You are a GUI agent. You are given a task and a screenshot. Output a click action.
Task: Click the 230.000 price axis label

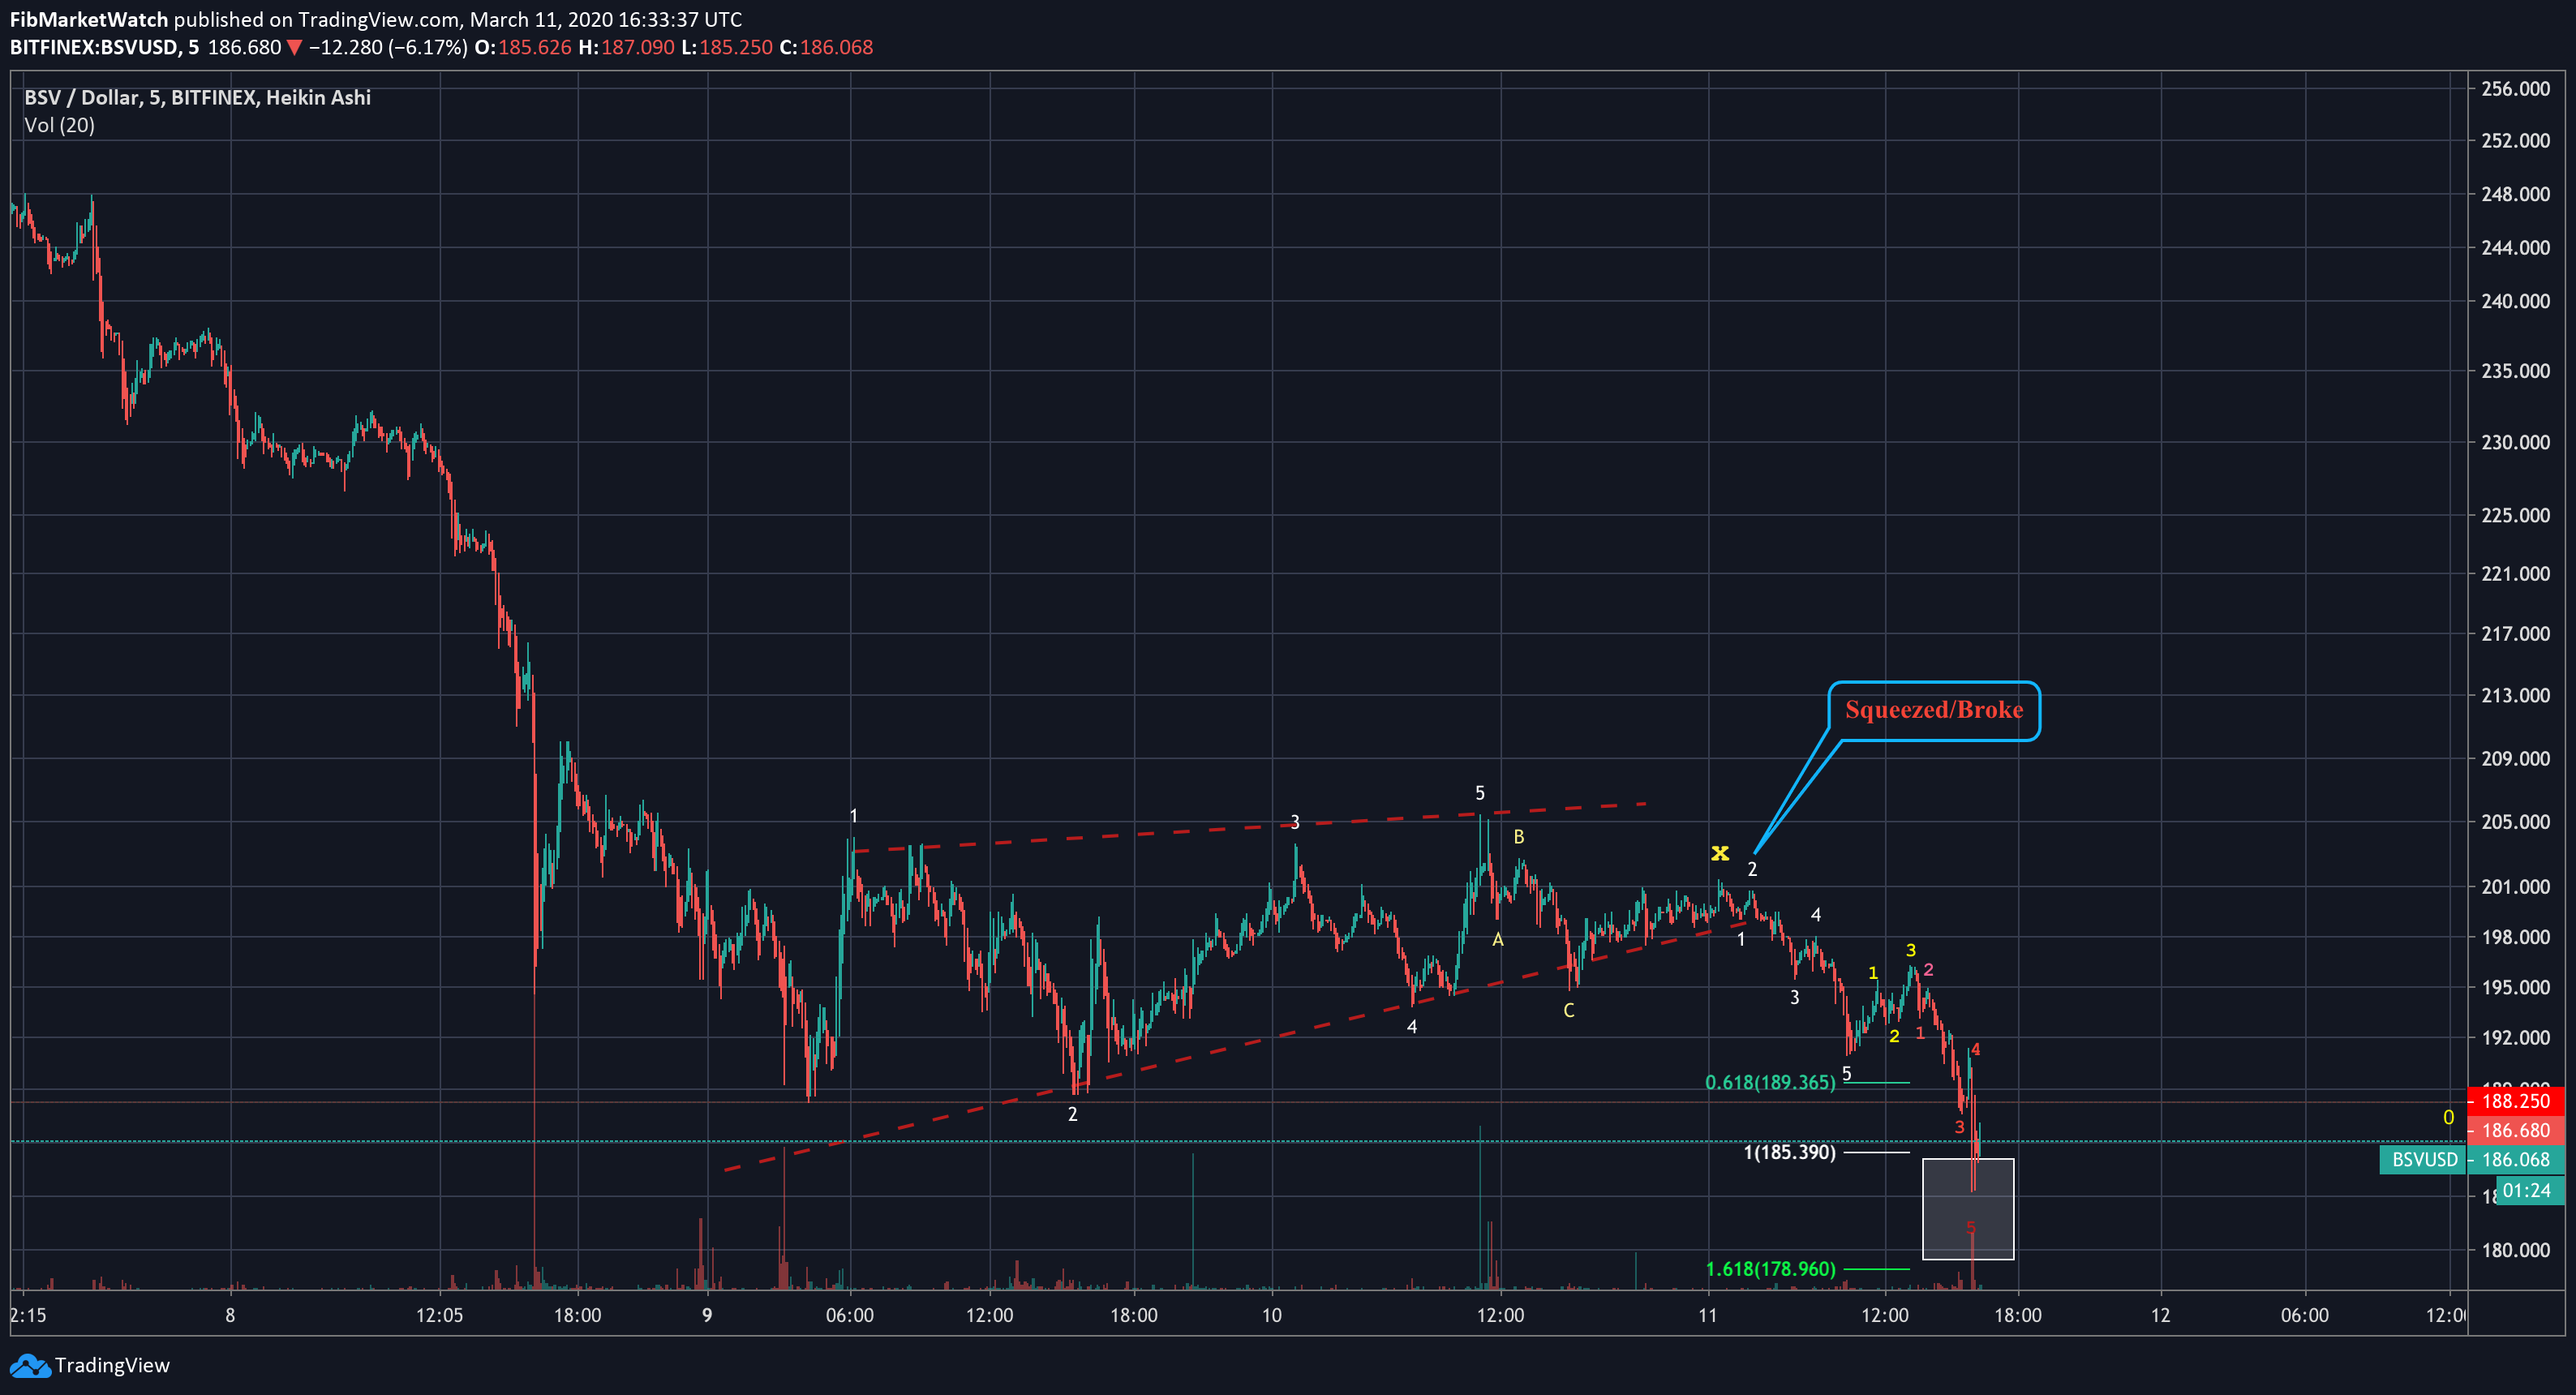pyautogui.click(x=2515, y=442)
